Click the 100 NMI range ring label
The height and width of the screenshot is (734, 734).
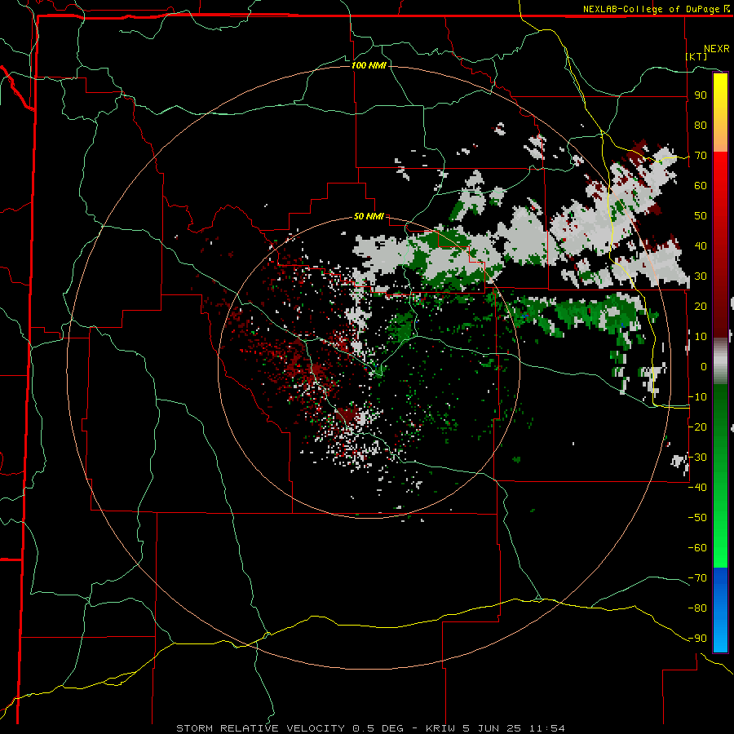pos(369,65)
